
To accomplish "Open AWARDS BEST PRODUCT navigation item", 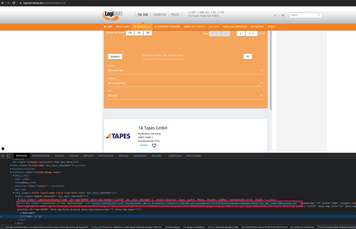I will pyautogui.click(x=195, y=27).
